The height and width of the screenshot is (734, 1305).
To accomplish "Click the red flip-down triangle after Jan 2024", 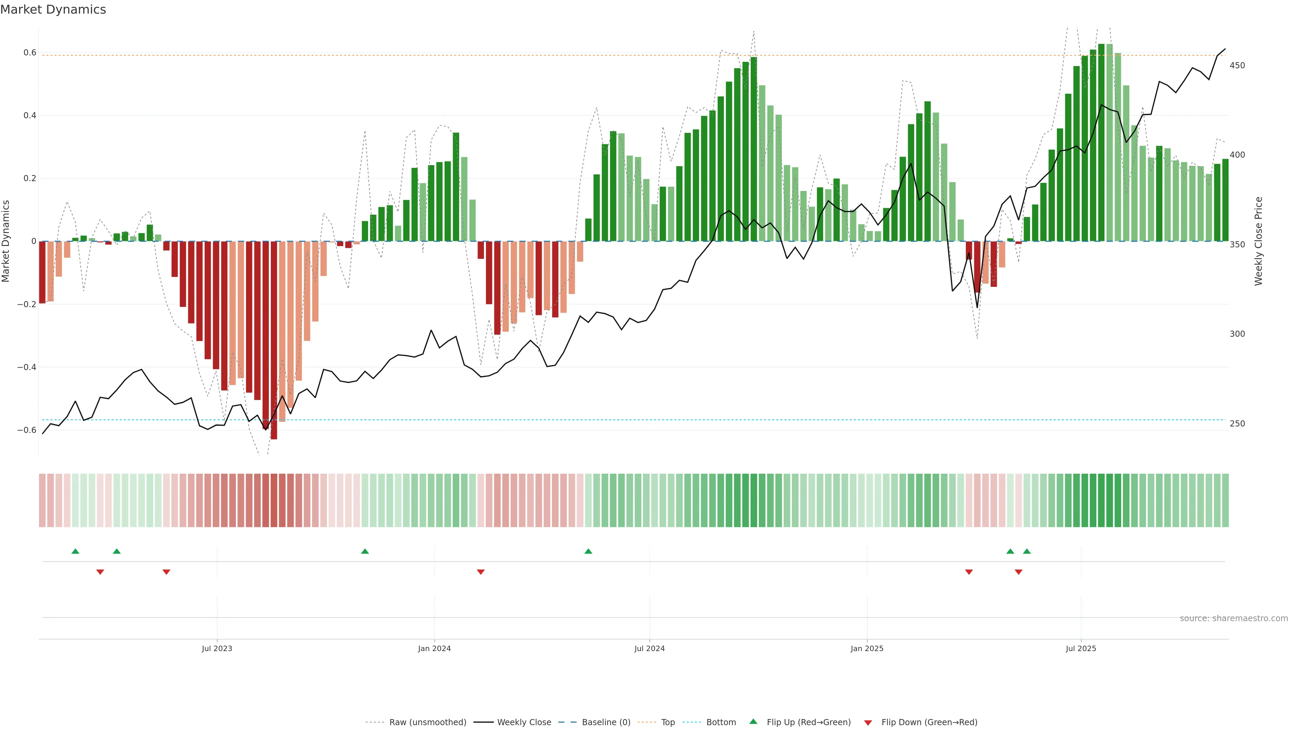I will coord(481,572).
